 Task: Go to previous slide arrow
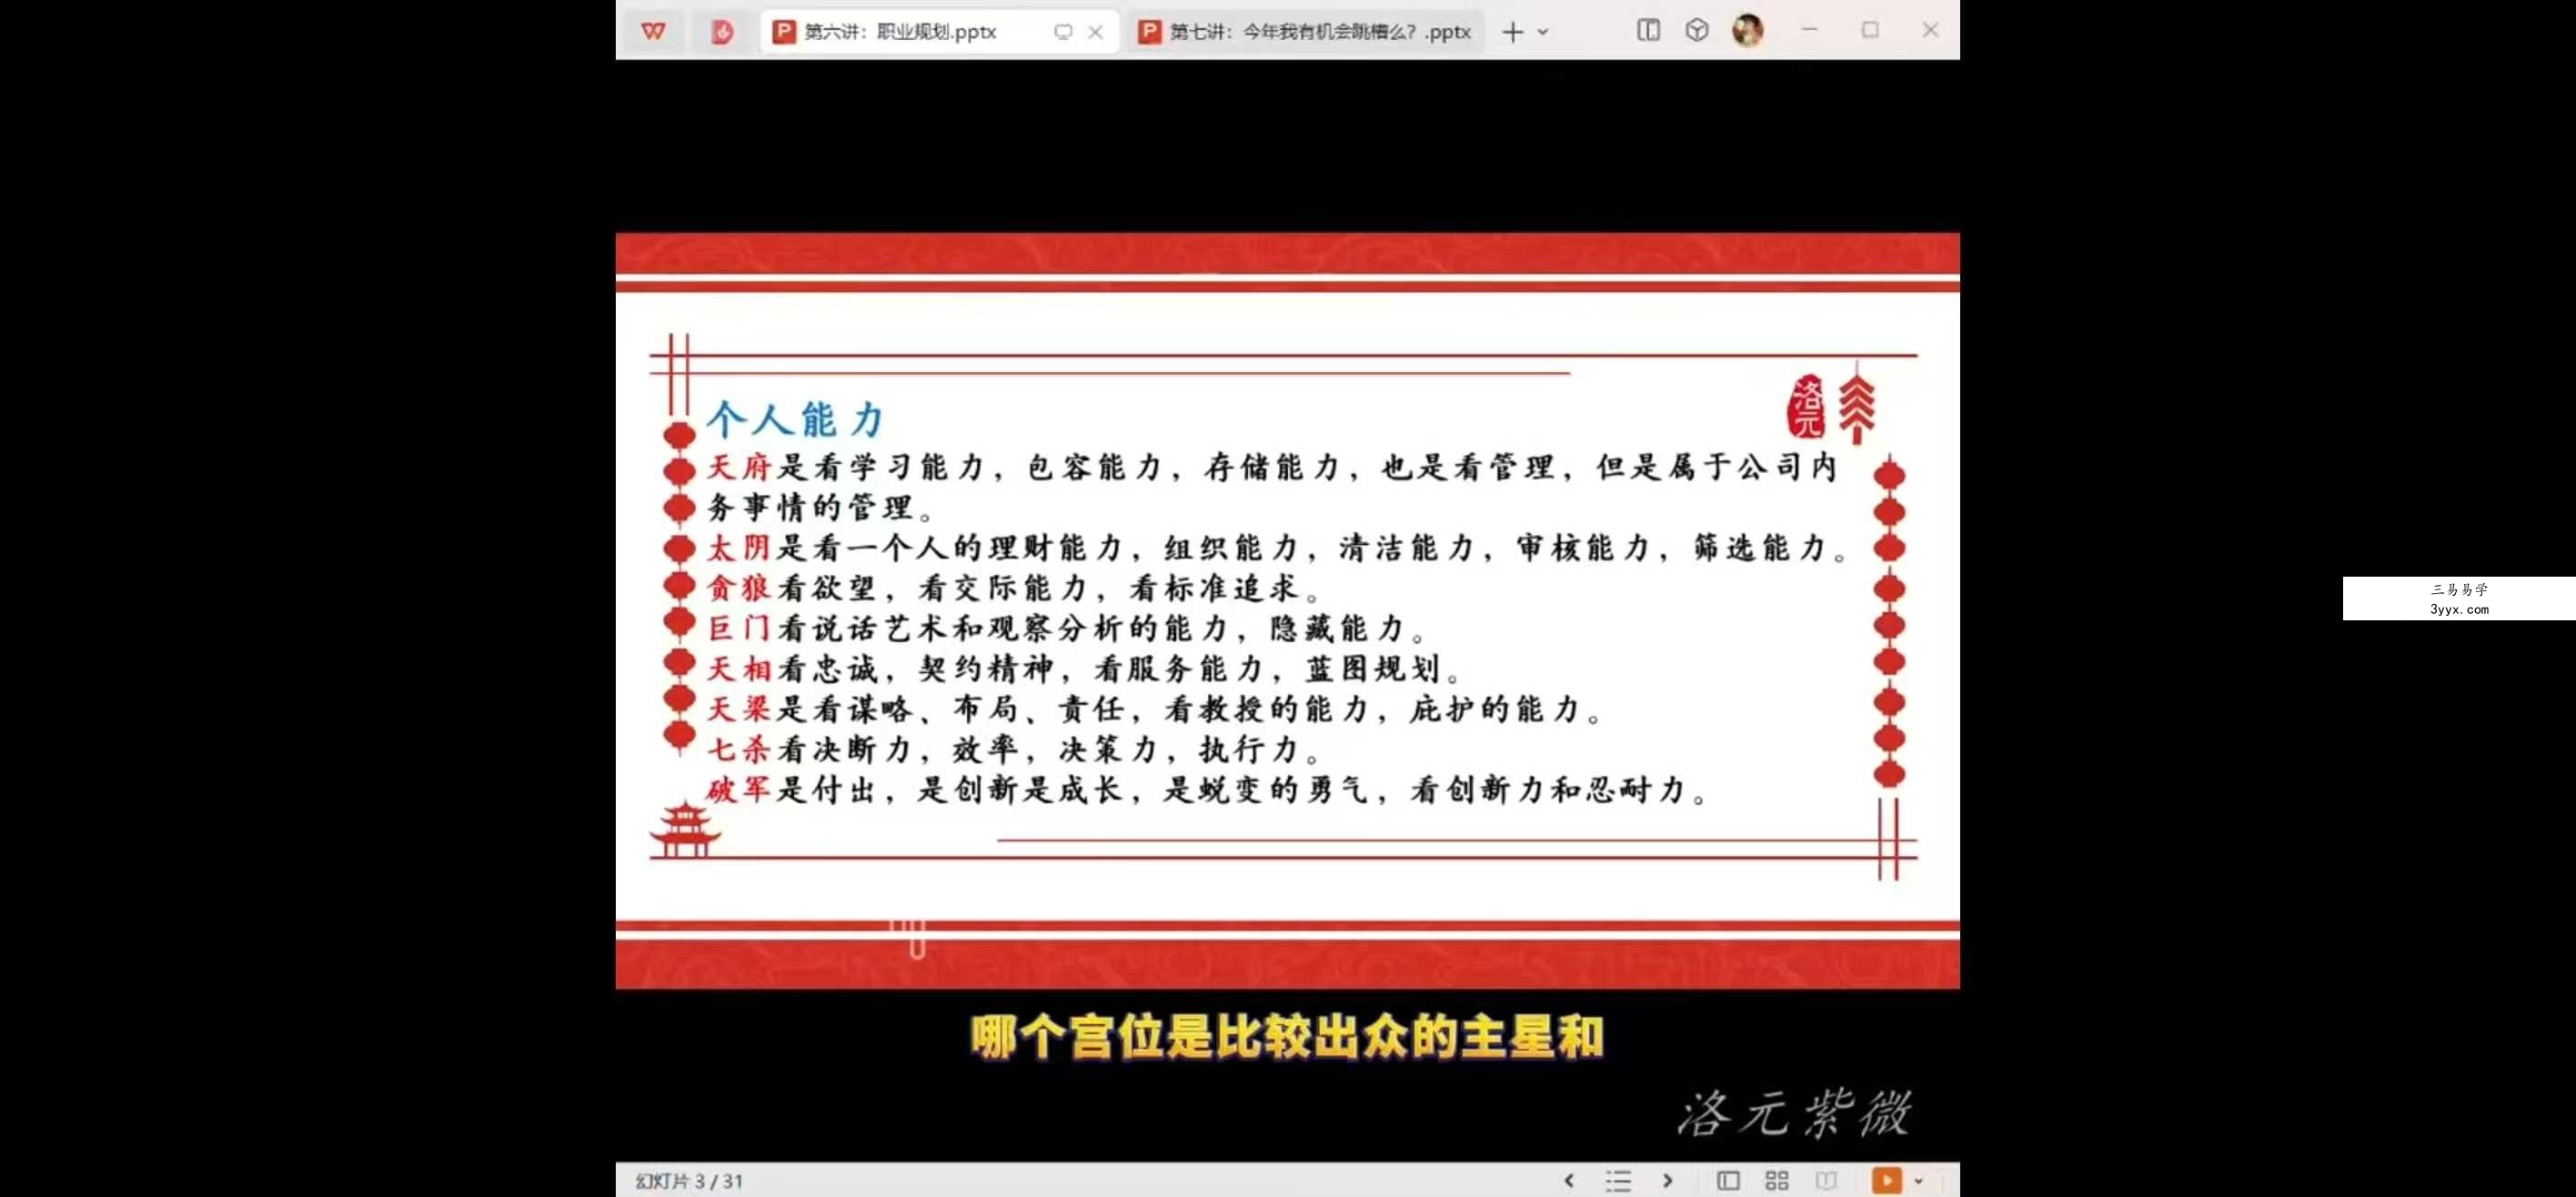point(1569,1181)
